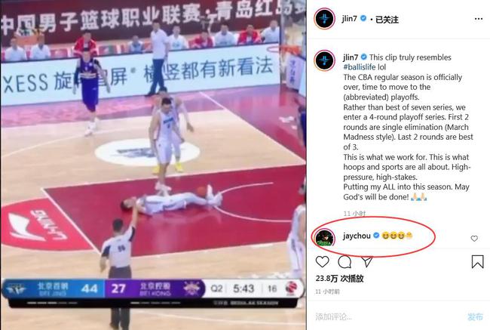
Task: Open the 11 小时前 timestamp under play count
Action: tap(327, 291)
